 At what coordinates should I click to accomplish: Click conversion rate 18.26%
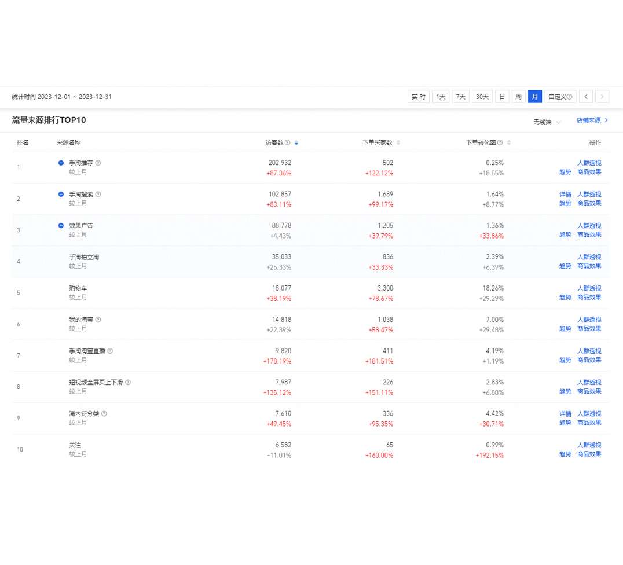tap(493, 288)
